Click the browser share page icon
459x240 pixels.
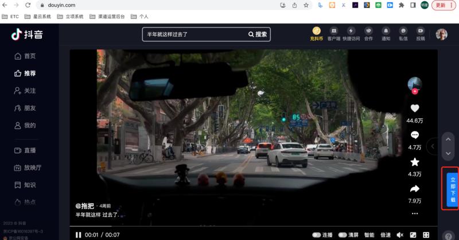[294, 5]
